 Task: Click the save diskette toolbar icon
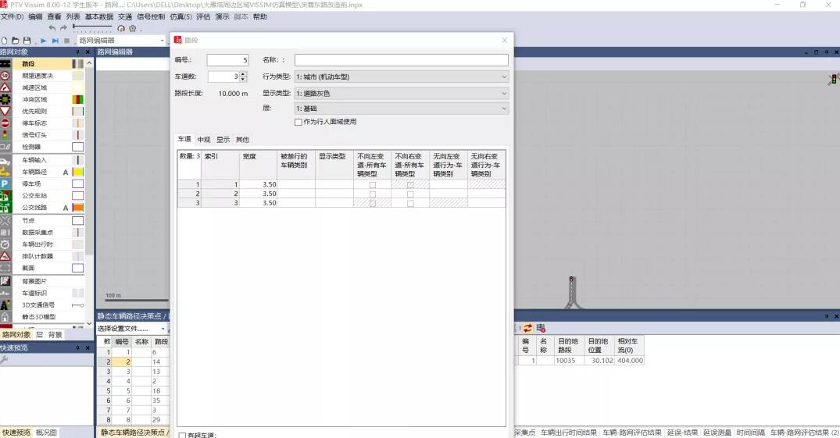[x=27, y=41]
